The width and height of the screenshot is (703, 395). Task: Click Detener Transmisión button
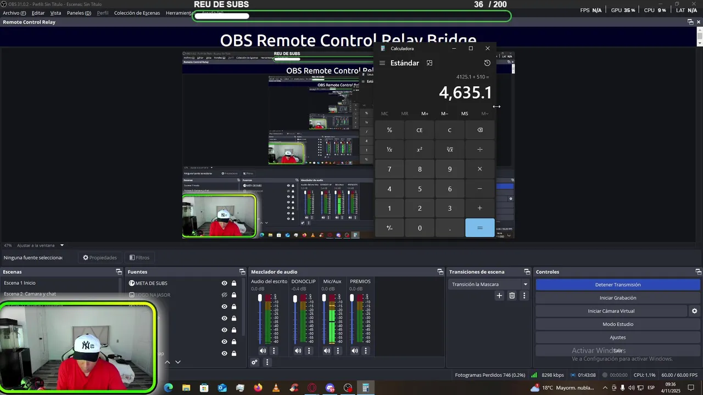pyautogui.click(x=617, y=285)
